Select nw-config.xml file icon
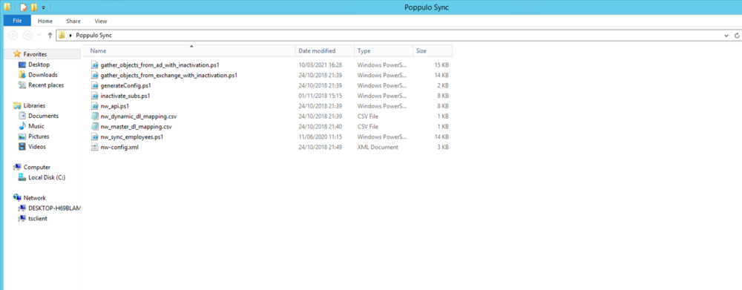The height and width of the screenshot is (290, 742). [94, 147]
